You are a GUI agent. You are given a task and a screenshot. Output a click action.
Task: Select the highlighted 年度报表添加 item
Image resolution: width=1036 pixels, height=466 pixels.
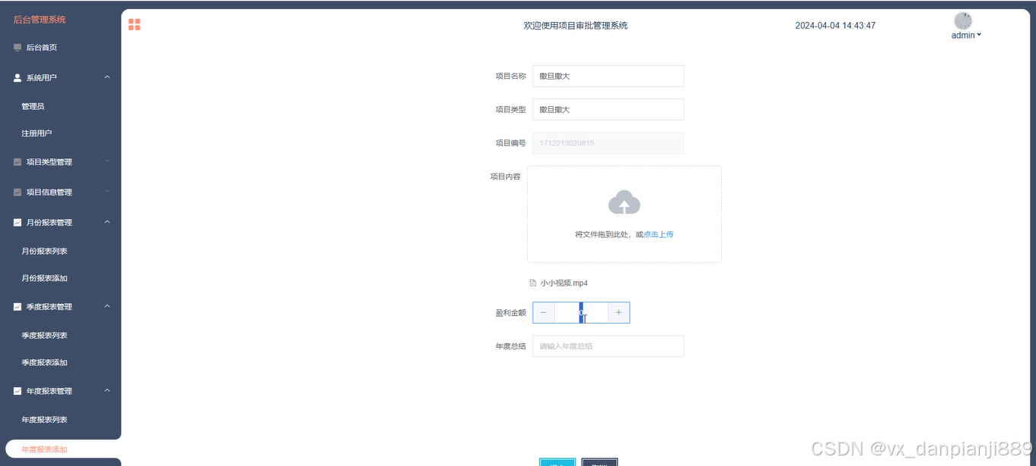point(63,449)
